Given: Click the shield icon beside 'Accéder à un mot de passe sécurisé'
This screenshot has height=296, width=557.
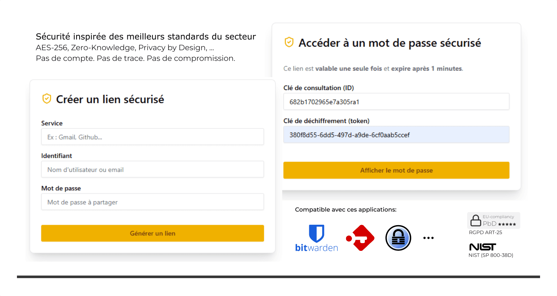Looking at the screenshot, I should [x=289, y=43].
